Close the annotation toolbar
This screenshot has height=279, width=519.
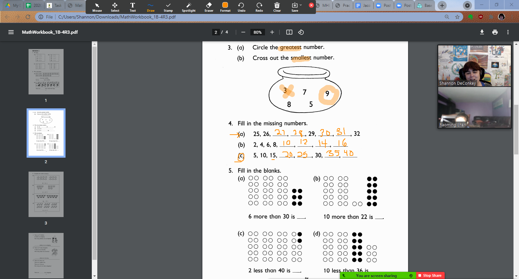pyautogui.click(x=311, y=5)
